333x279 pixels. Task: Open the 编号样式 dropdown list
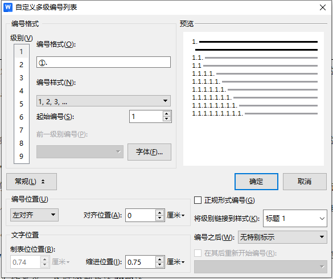tap(104, 101)
